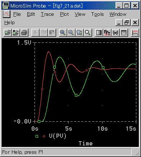Select the green square legend marker
This screenshot has width=141, height=157.
point(37,136)
